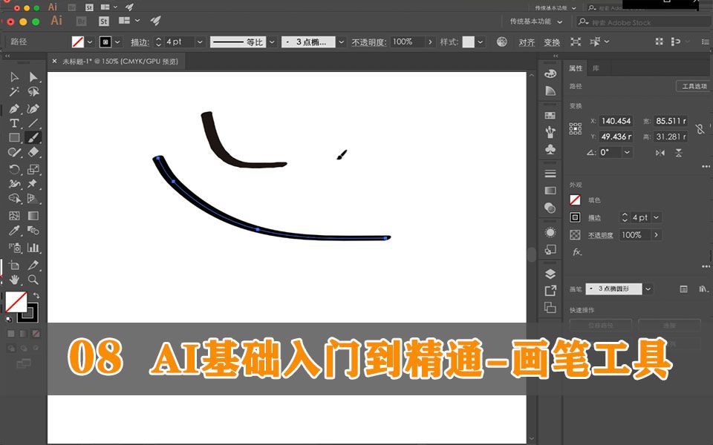This screenshot has height=445, width=713.
Task: Open the variable width profile dropdown labeled 等比
Action: pyautogui.click(x=271, y=42)
